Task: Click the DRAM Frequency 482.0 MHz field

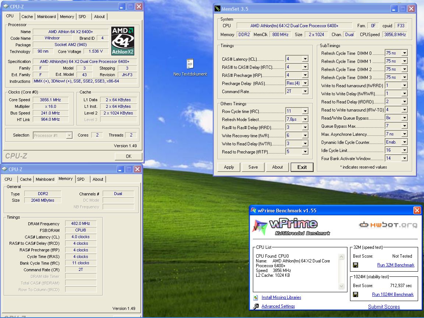Action: (x=81, y=224)
